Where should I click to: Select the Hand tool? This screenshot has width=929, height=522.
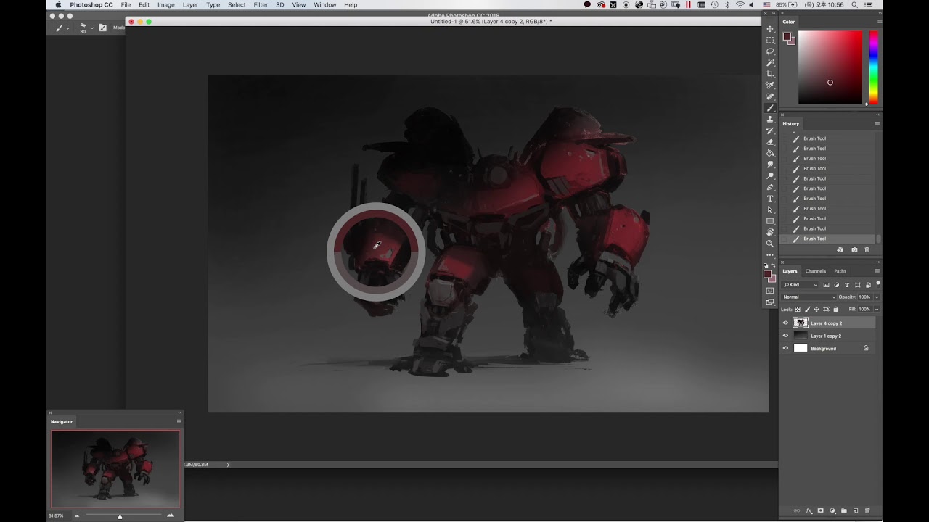click(770, 232)
